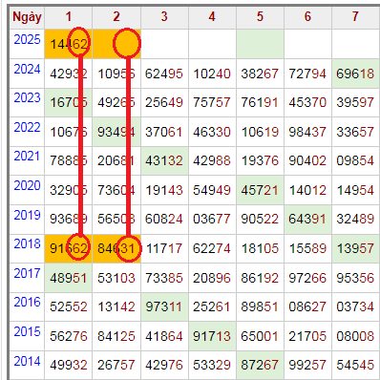
Task: Select cell 32489 in the 2019 row
Action: [355, 219]
